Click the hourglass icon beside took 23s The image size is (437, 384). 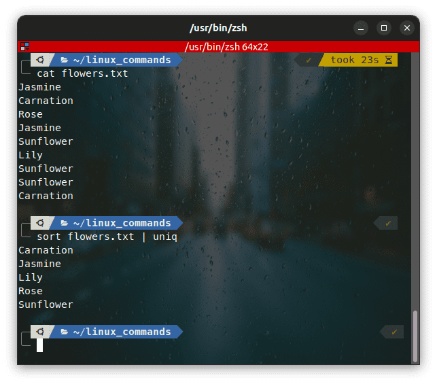click(389, 60)
